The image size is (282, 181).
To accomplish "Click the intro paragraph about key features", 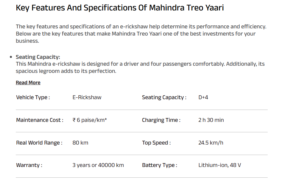I will (141, 34).
